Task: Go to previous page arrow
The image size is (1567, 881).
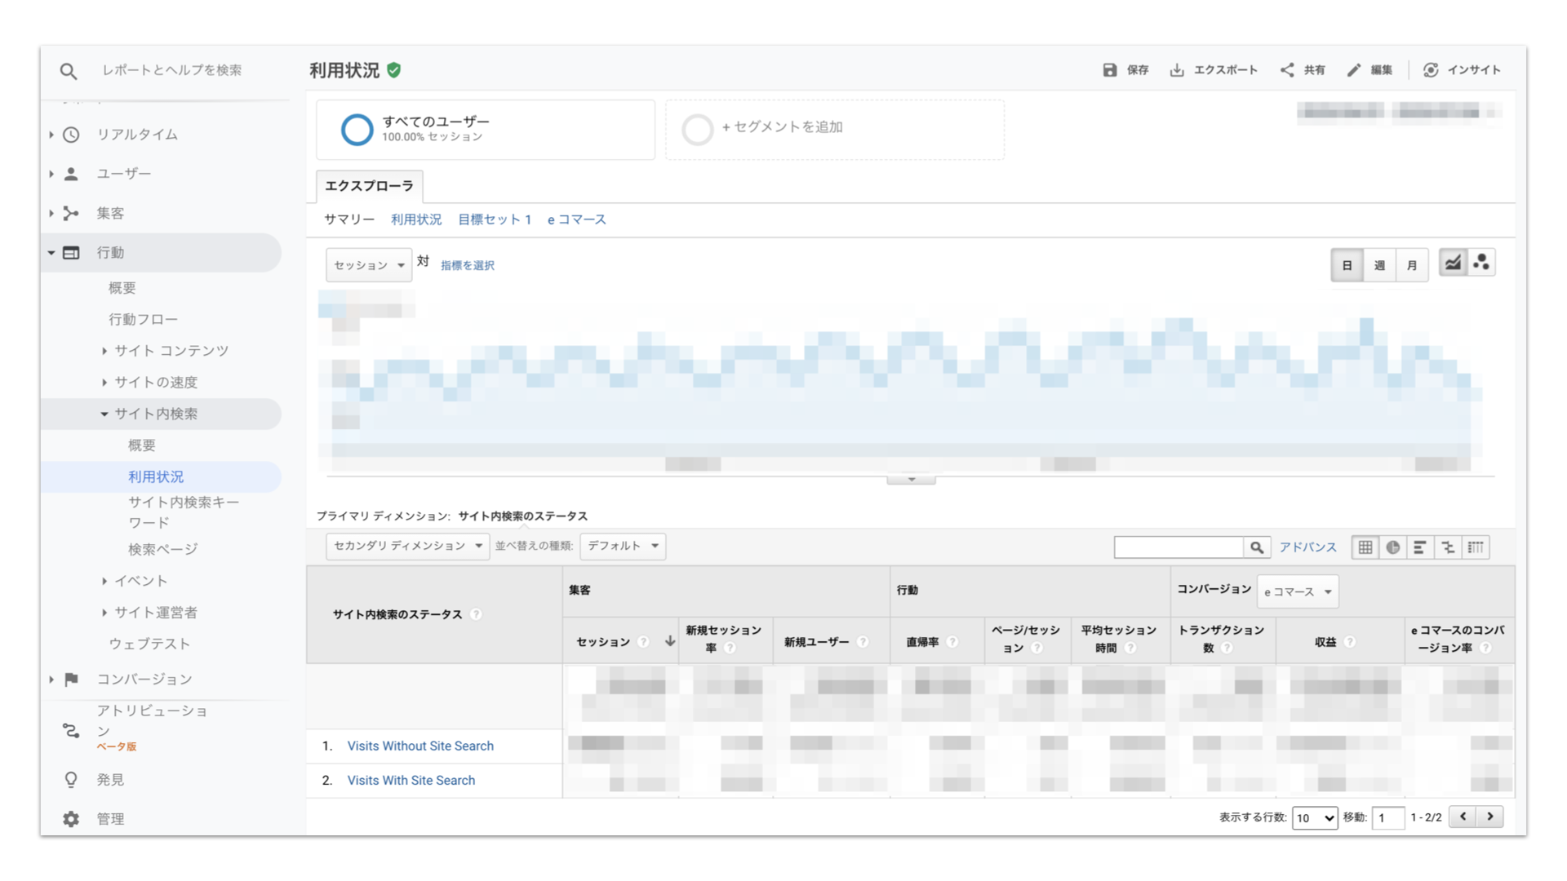Action: 1463,817
